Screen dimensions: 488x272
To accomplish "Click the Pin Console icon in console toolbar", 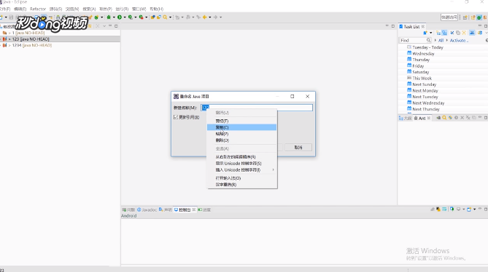I will coord(452,209).
